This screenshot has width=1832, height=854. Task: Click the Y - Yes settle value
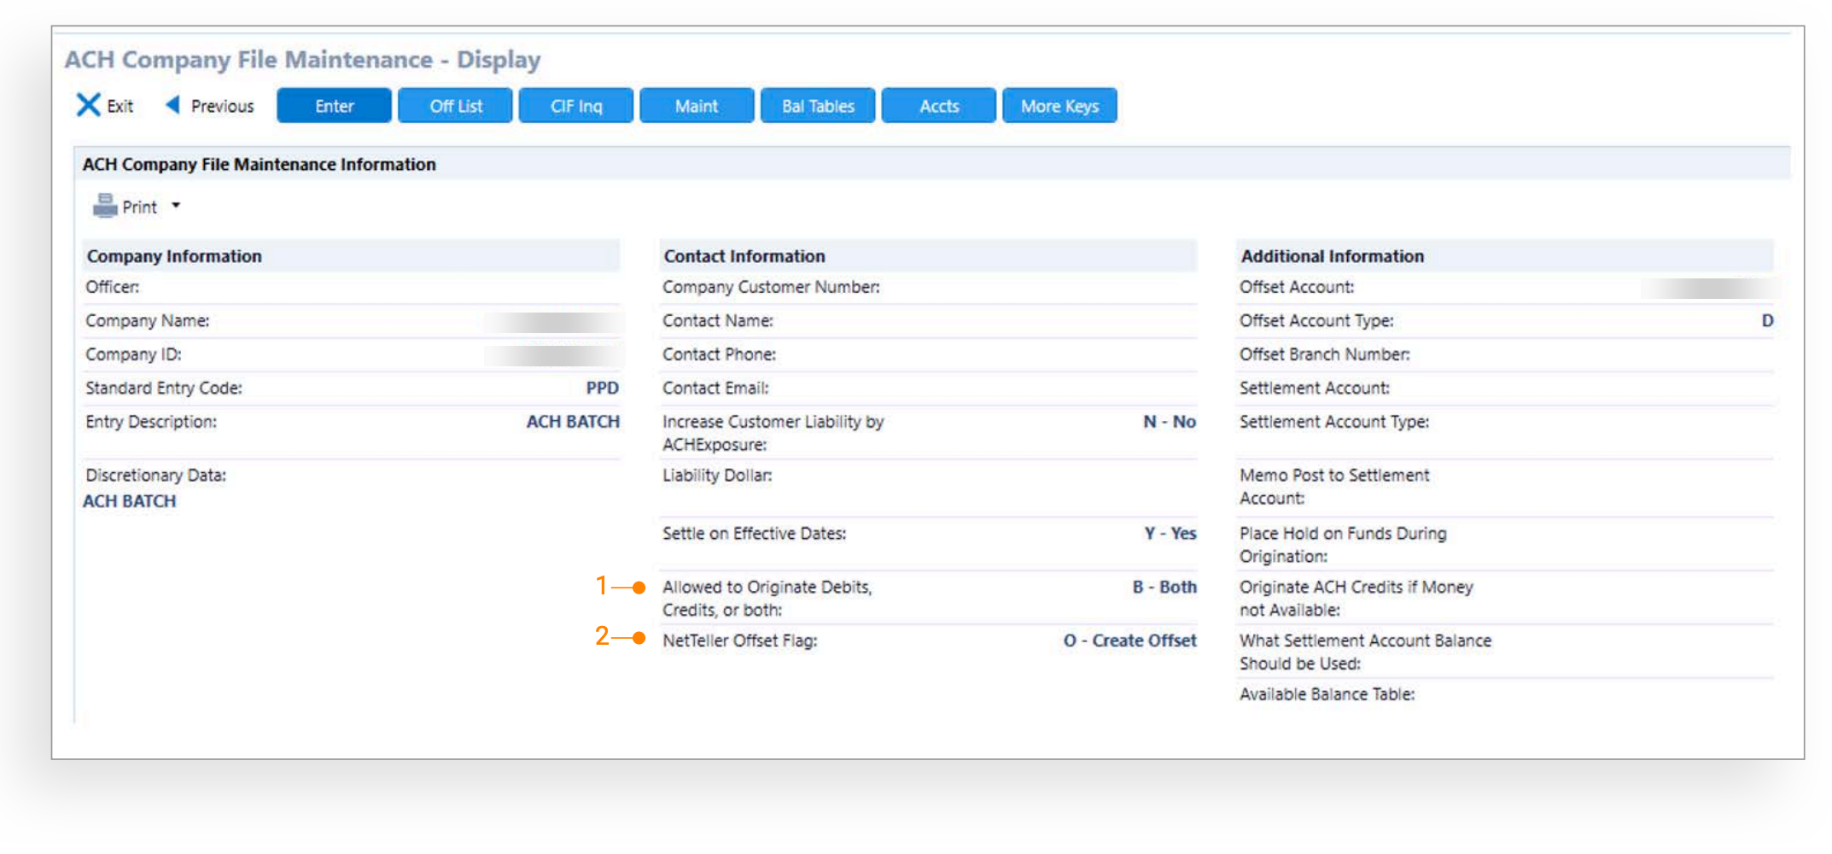tap(1170, 534)
